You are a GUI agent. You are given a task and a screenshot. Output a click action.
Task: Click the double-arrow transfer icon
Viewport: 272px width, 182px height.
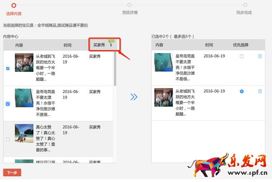click(134, 97)
